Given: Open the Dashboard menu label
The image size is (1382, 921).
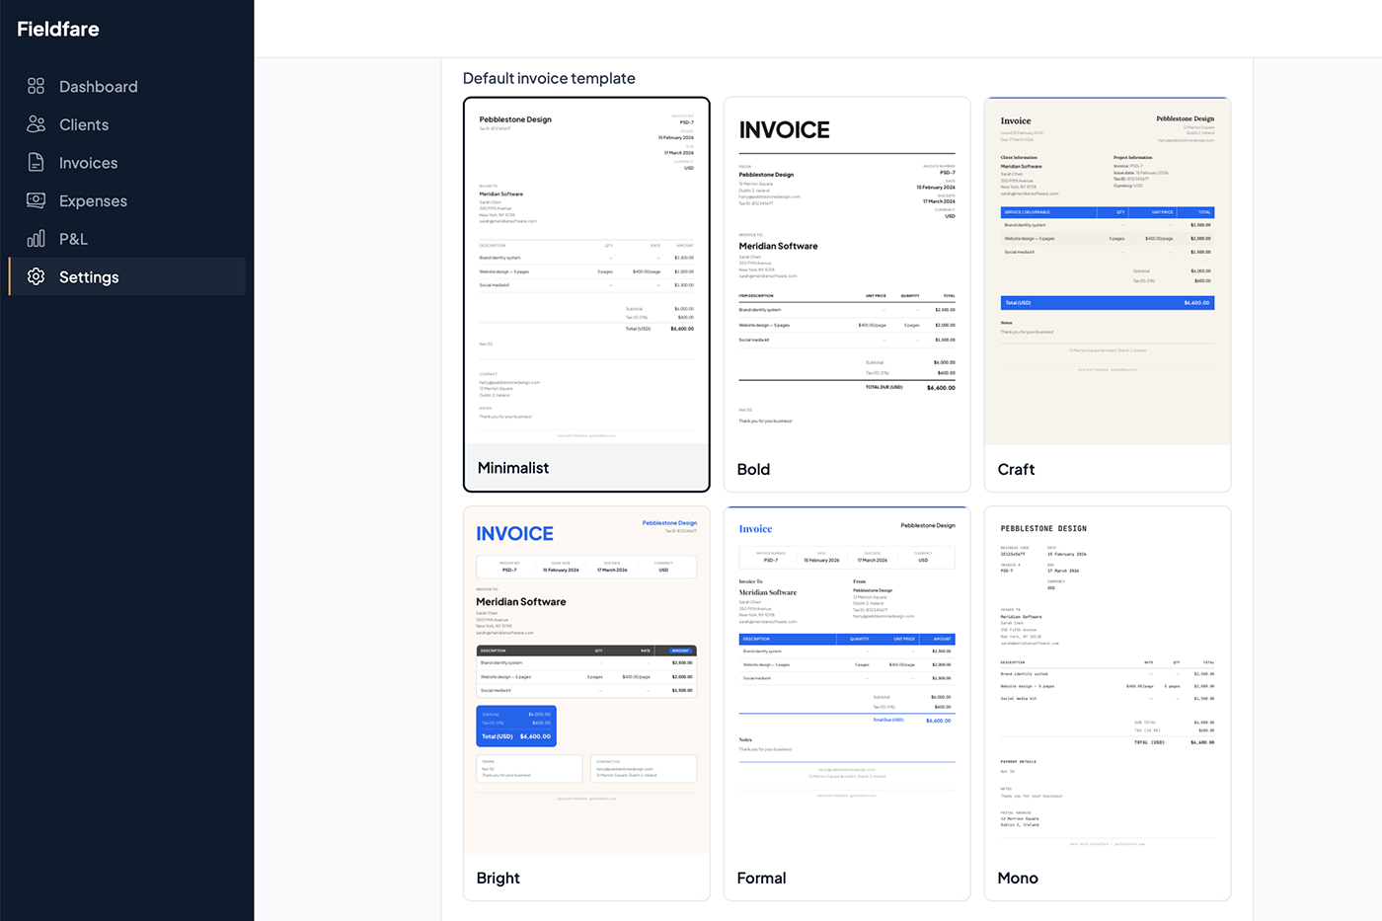Looking at the screenshot, I should coord(98,87).
